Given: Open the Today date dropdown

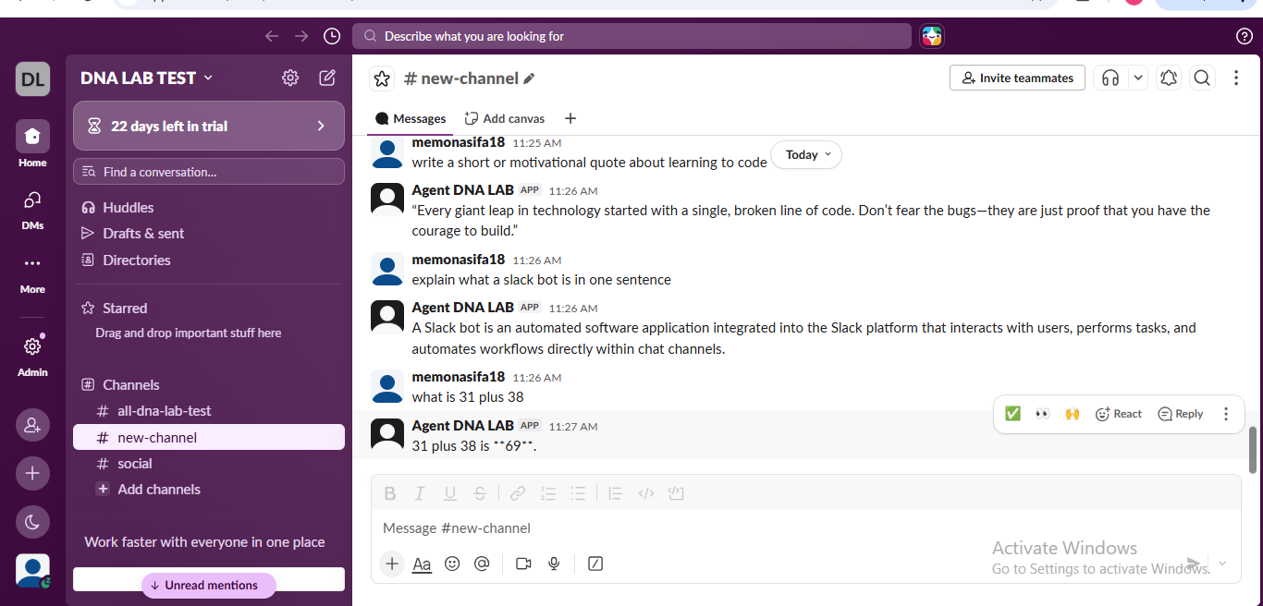Looking at the screenshot, I should point(806,155).
